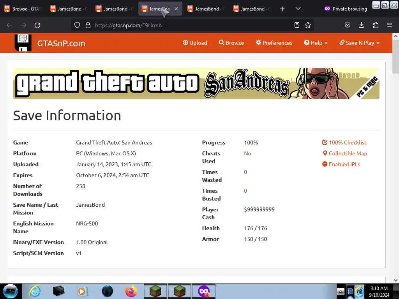The height and width of the screenshot is (299, 399).
Task: Open the dark globe taskbar application
Action: tap(107, 291)
